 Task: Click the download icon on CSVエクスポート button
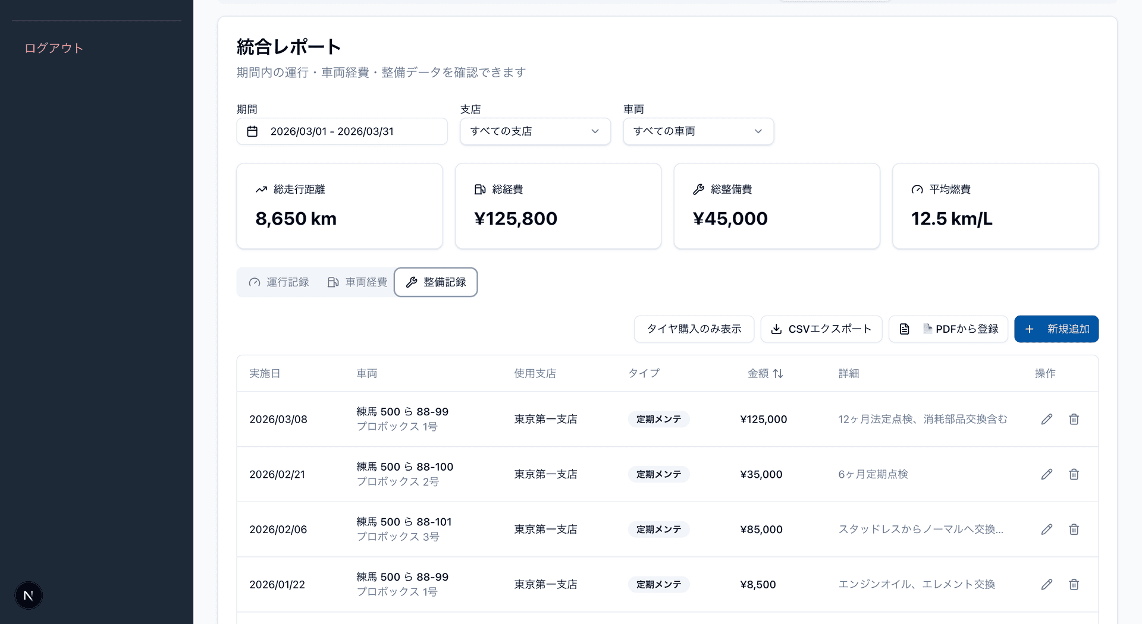click(x=776, y=329)
